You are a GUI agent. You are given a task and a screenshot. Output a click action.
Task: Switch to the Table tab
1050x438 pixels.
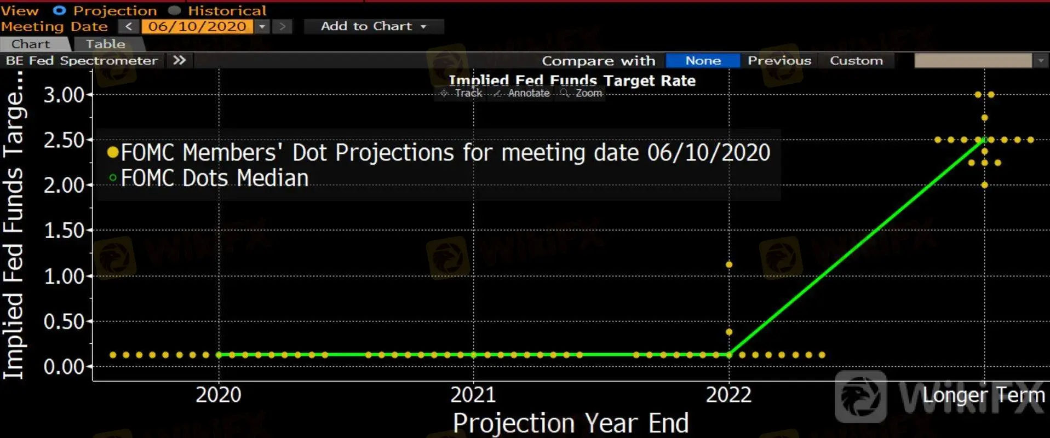coord(105,44)
